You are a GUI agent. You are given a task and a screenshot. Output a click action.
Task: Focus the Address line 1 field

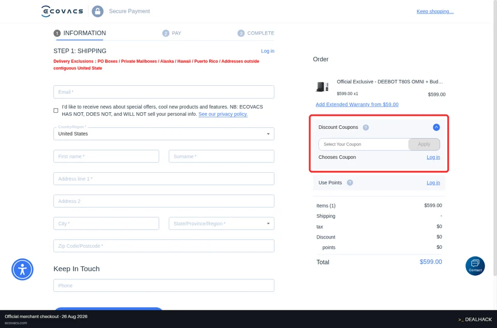(164, 179)
